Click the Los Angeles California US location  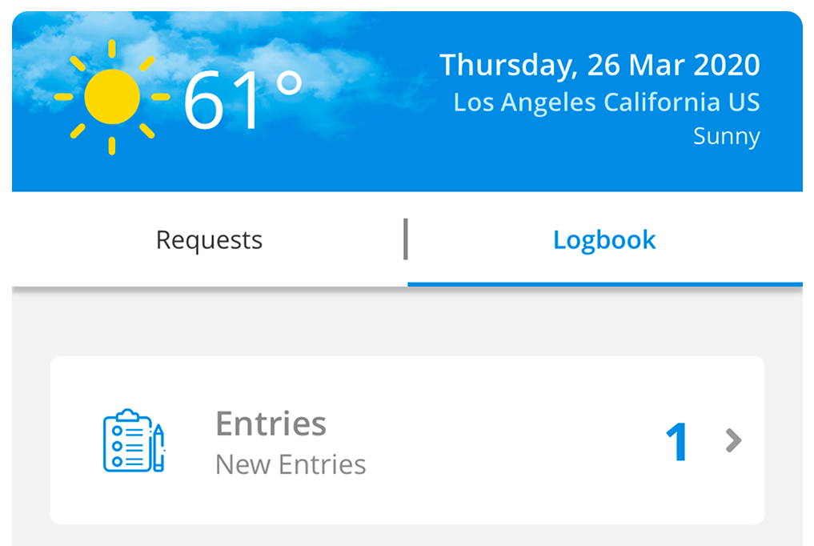click(606, 102)
